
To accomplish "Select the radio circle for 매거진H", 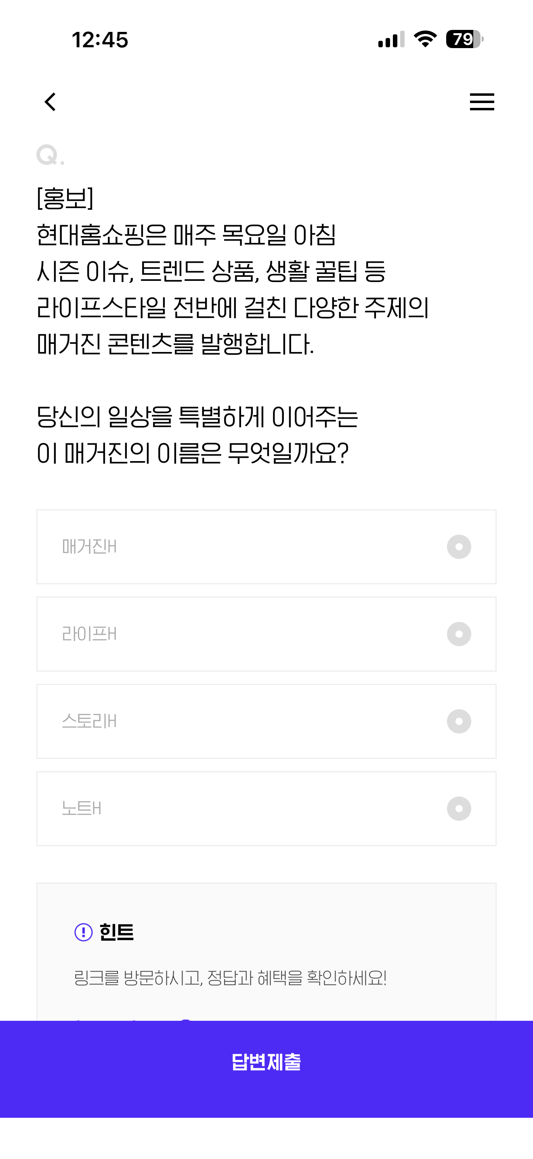I will 459,547.
